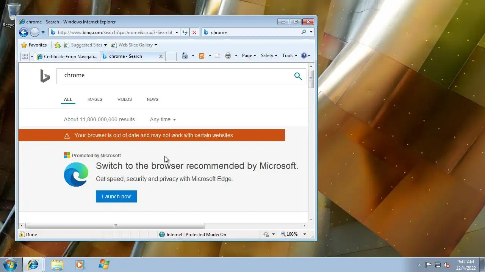Switch to Certificate Error: Navigation tab
Image resolution: width=485 pixels, height=272 pixels.
(67, 57)
